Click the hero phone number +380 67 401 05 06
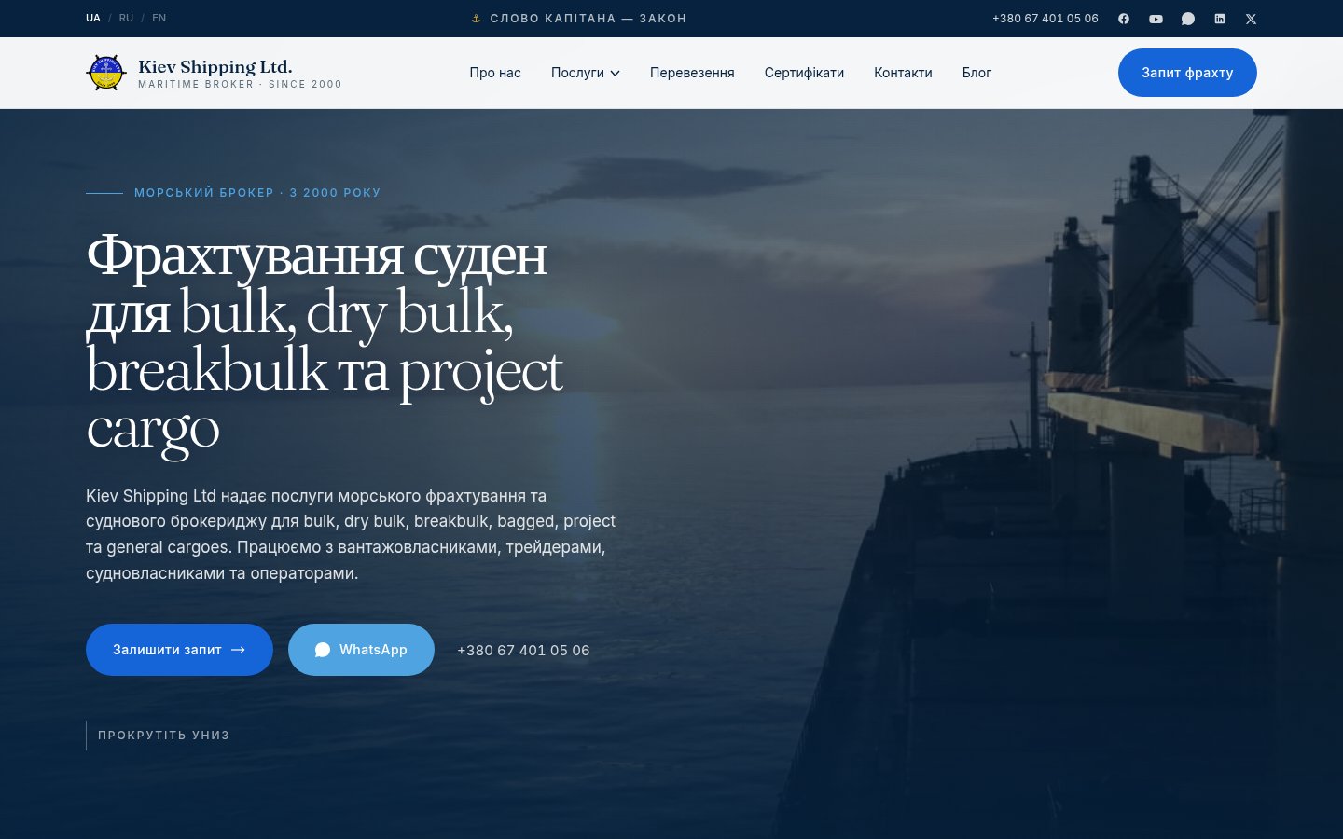 pyautogui.click(x=523, y=651)
